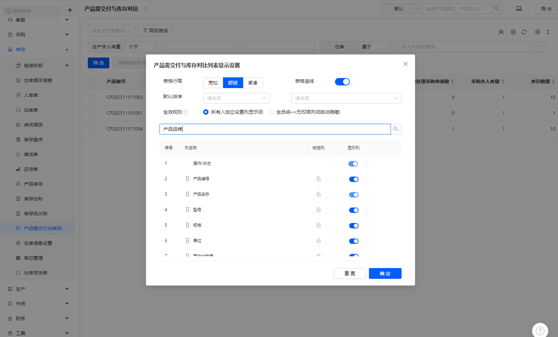Tick the header select-all checkbox
The width and height of the screenshot is (558, 337).
tap(93, 82)
